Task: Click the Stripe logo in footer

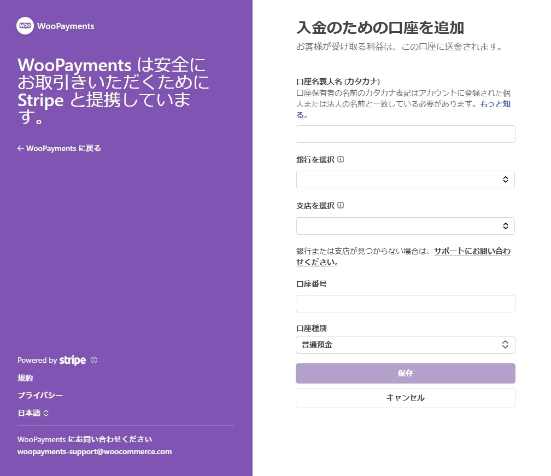Action: (73, 360)
